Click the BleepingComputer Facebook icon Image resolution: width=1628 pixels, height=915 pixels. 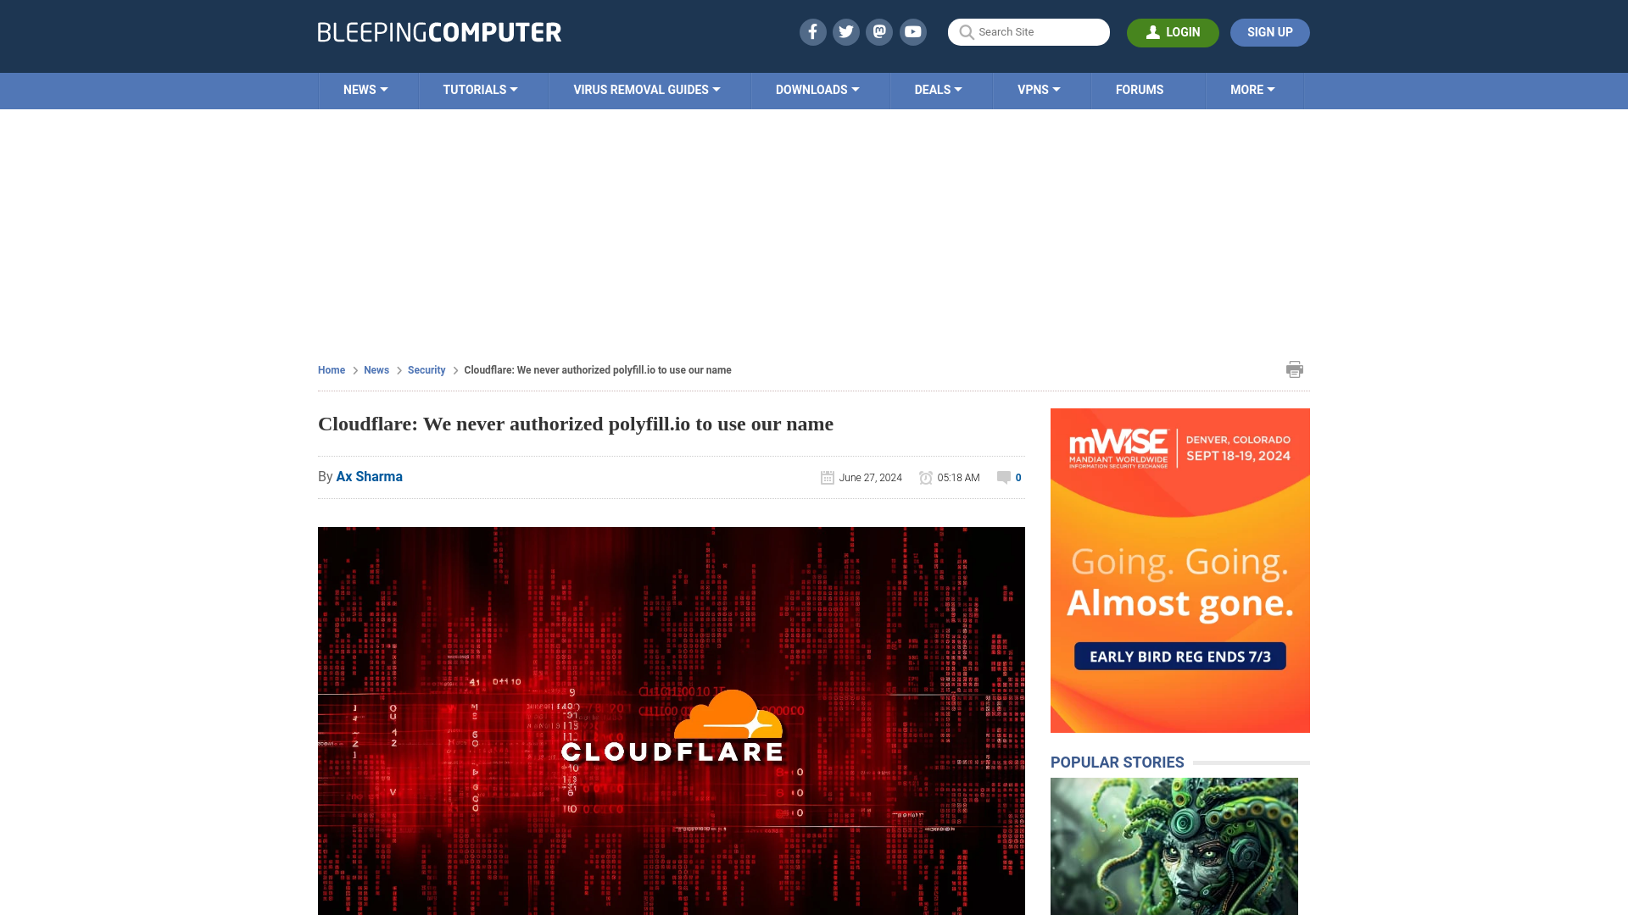pos(813,31)
